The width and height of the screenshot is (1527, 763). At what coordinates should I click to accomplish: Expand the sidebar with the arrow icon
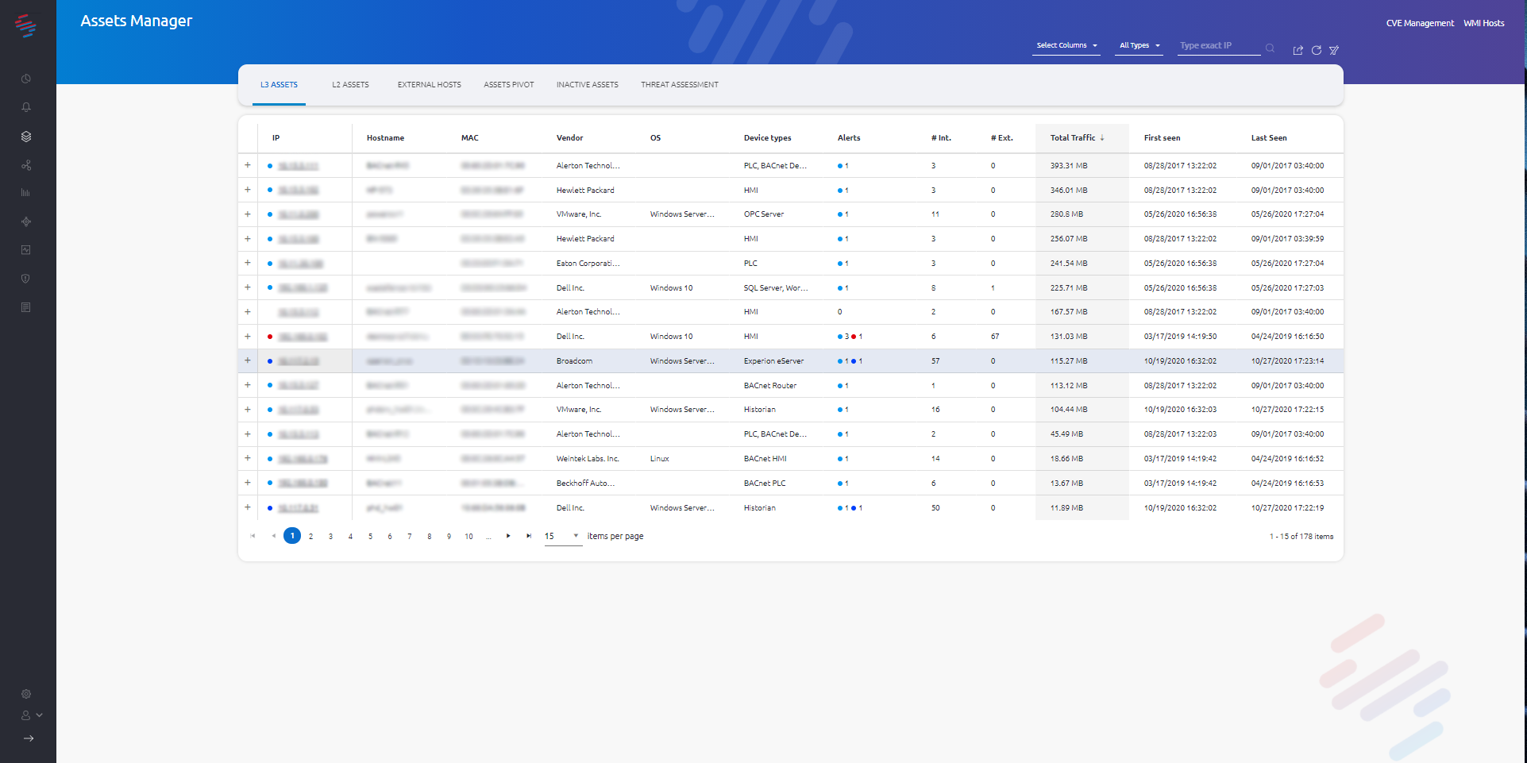tap(29, 738)
